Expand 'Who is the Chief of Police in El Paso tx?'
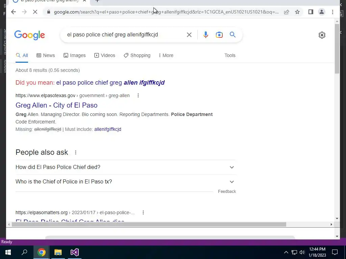The height and width of the screenshot is (259, 346). point(126,182)
